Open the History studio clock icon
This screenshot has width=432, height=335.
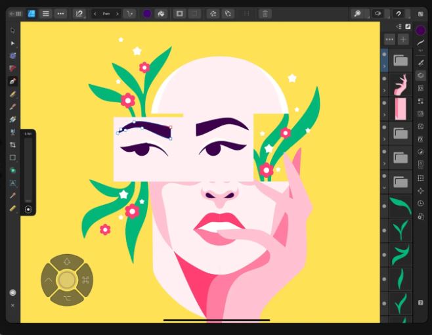(420, 204)
